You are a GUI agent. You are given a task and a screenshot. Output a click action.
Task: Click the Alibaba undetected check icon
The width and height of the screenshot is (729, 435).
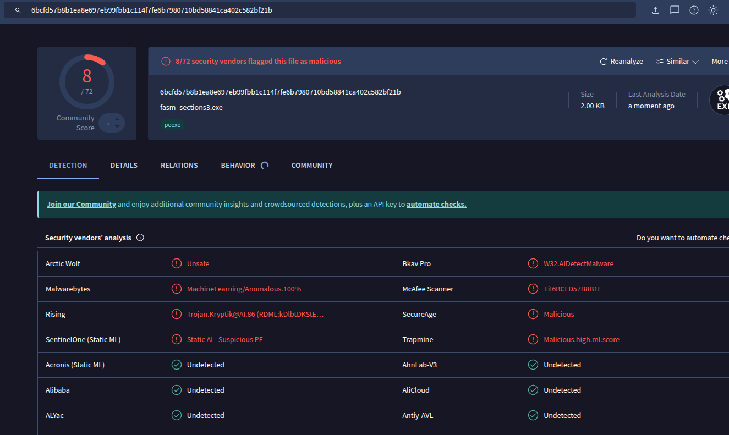176,390
